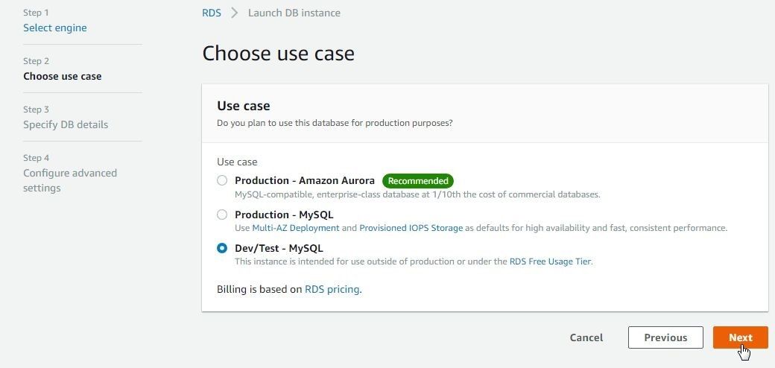
Task: Click the Production - Amazon Aurora label text
Action: click(x=305, y=180)
